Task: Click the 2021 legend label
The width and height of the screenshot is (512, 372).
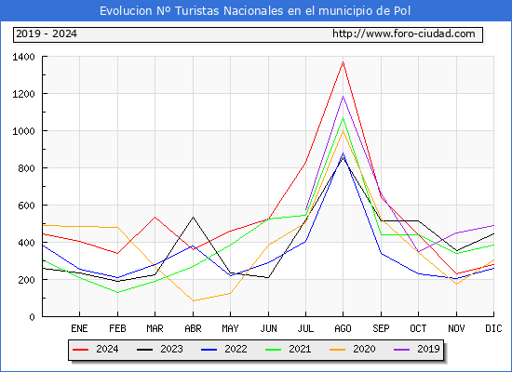Action: (x=300, y=349)
